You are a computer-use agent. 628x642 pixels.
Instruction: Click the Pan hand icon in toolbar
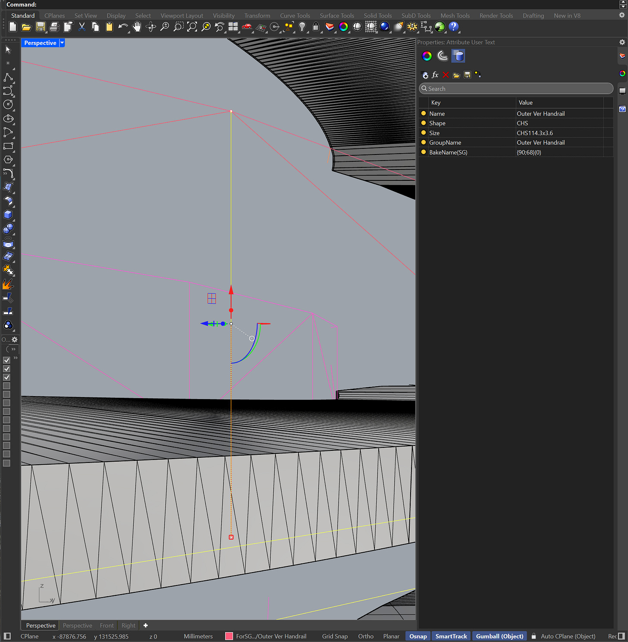click(137, 27)
